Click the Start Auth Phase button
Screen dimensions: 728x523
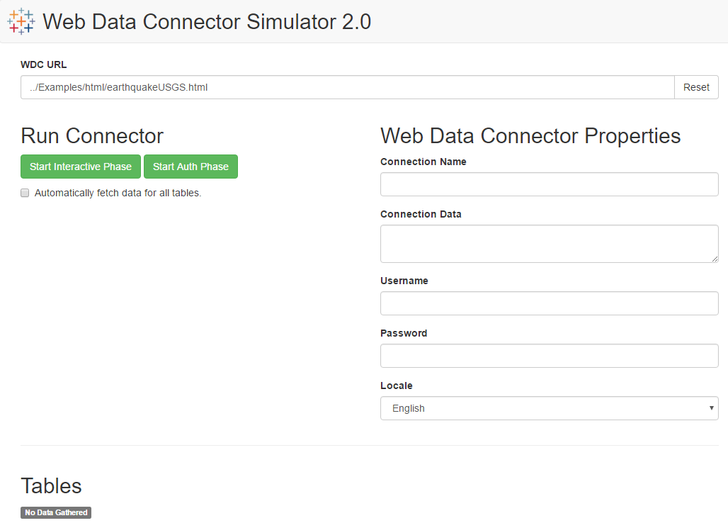190,167
